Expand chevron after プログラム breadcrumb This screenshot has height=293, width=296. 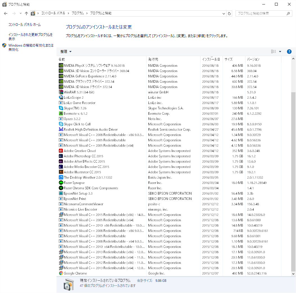87,13
